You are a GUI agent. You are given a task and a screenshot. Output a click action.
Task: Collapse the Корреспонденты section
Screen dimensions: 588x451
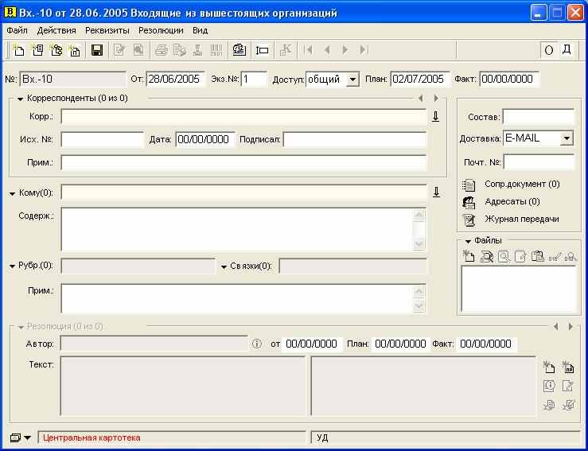pos(20,99)
